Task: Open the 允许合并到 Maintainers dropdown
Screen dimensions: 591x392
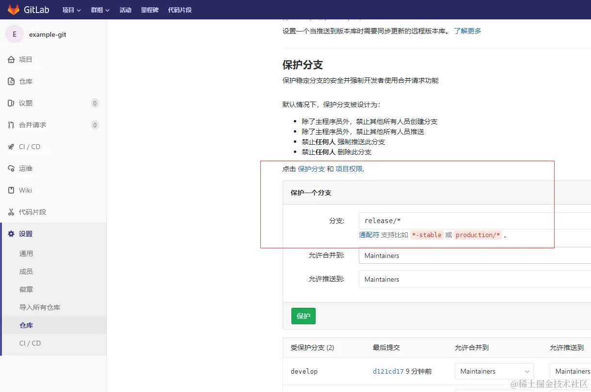Action: point(475,256)
